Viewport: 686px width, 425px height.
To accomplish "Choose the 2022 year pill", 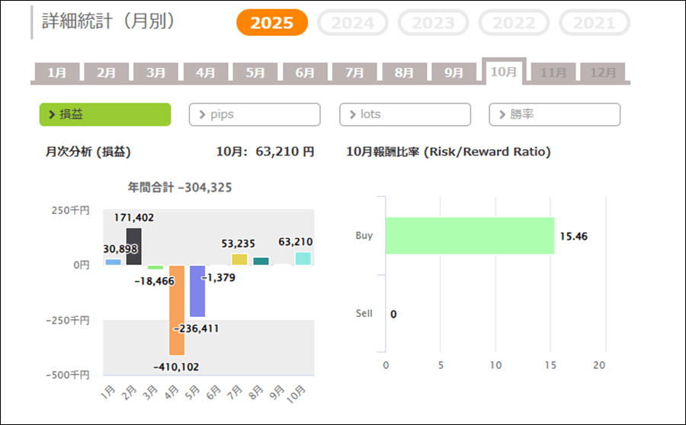I will click(x=514, y=23).
